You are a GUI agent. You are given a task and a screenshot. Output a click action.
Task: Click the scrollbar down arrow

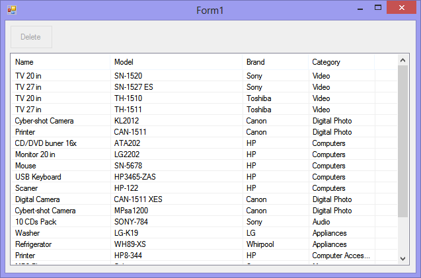click(402, 259)
